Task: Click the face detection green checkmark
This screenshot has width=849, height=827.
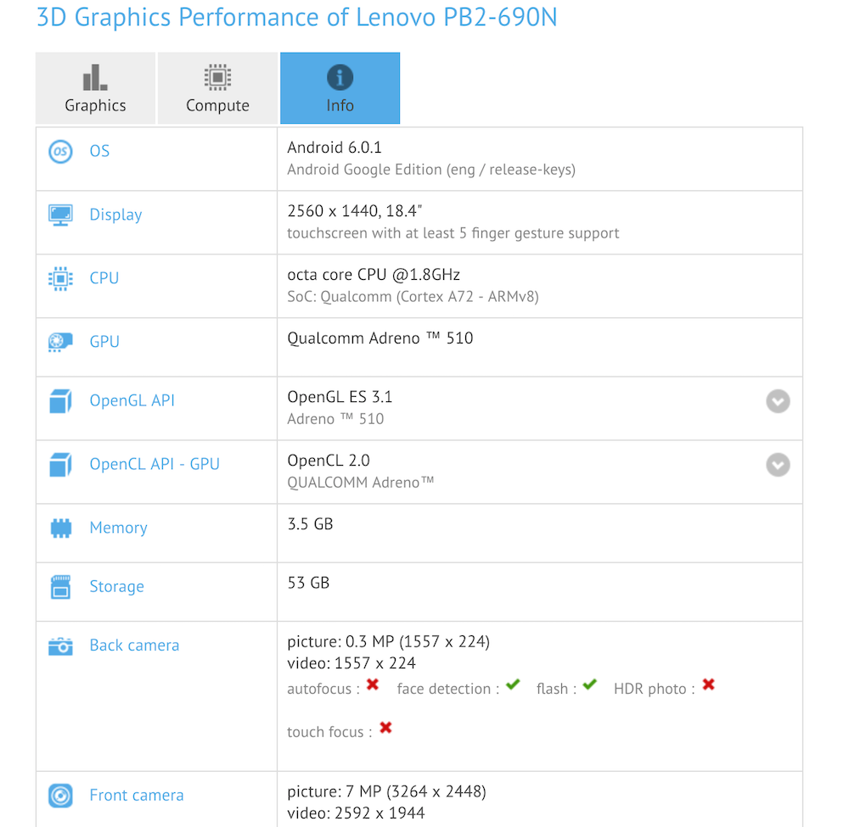Action: (513, 685)
